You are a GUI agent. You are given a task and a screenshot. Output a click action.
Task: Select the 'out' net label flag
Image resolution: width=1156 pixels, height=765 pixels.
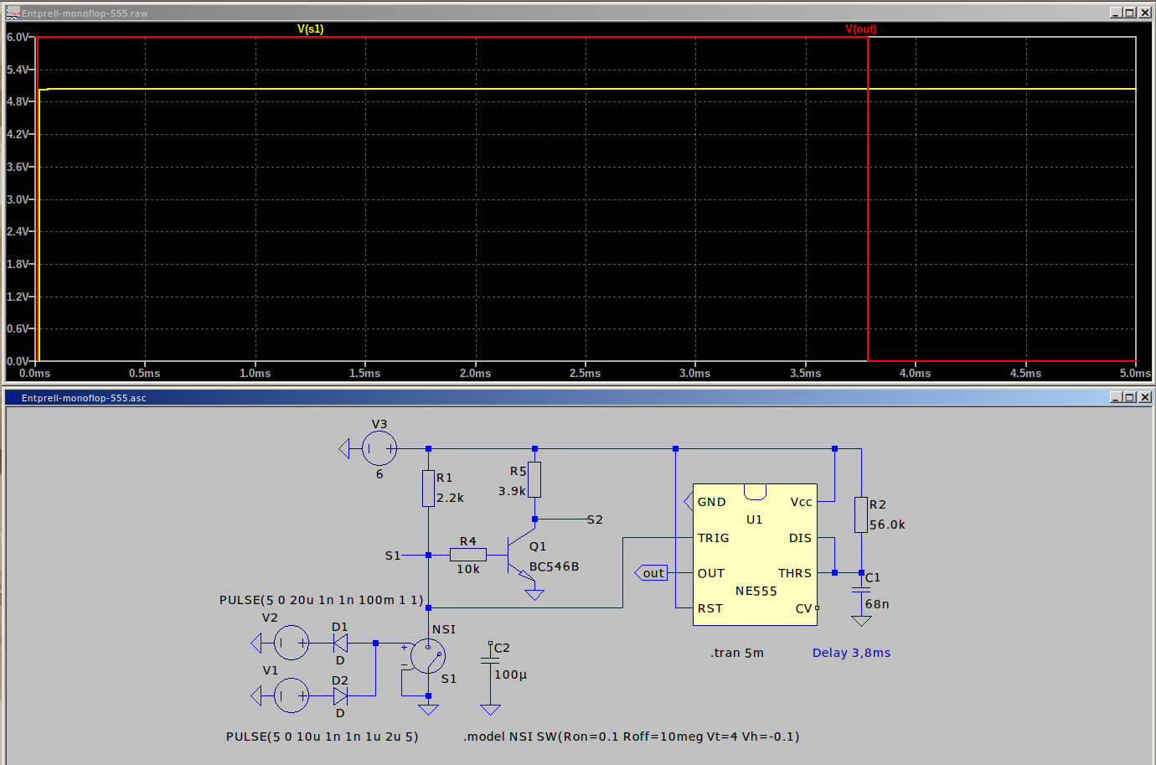pyautogui.click(x=653, y=573)
